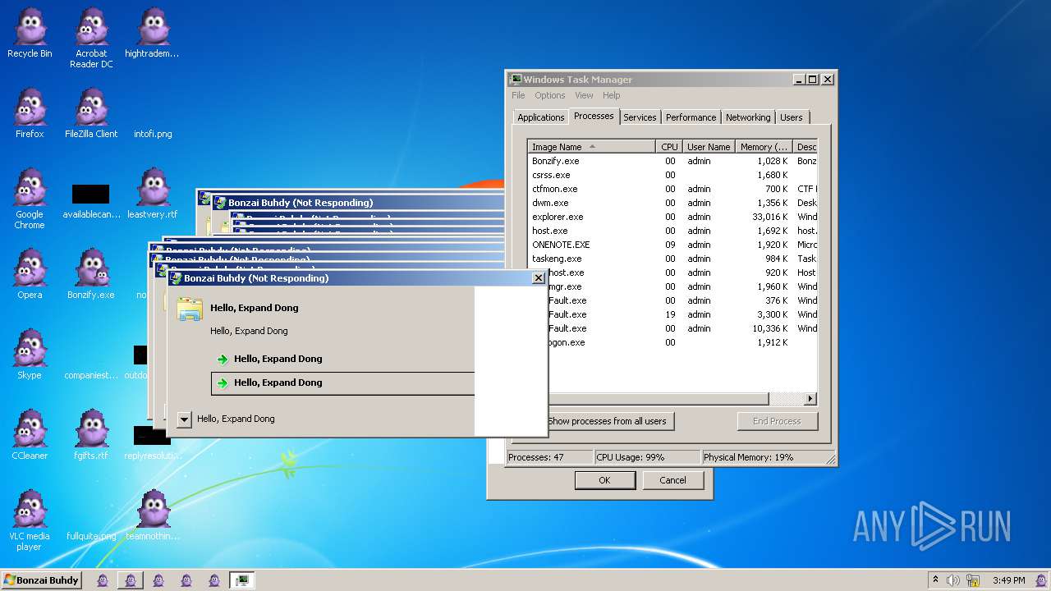The height and width of the screenshot is (591, 1051).
Task: Open the Skype desktop shortcut
Action: coord(30,355)
